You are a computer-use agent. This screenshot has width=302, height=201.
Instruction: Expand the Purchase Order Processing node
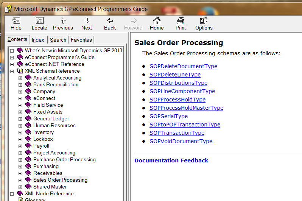click(x=20, y=160)
